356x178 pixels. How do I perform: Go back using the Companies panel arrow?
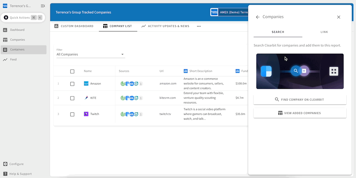[258, 17]
